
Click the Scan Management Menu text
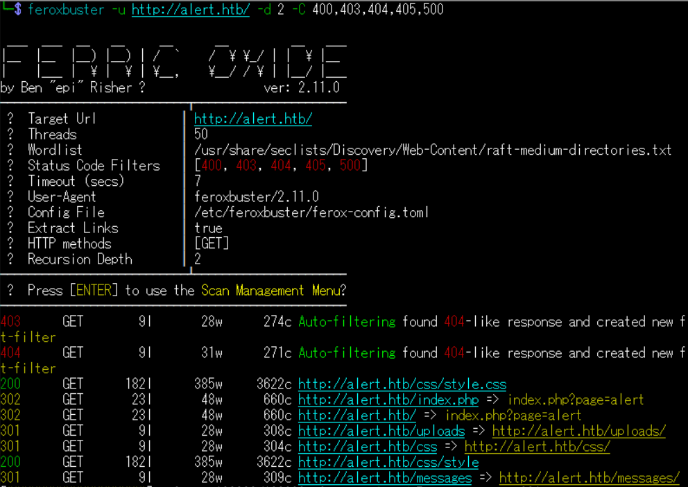click(270, 291)
